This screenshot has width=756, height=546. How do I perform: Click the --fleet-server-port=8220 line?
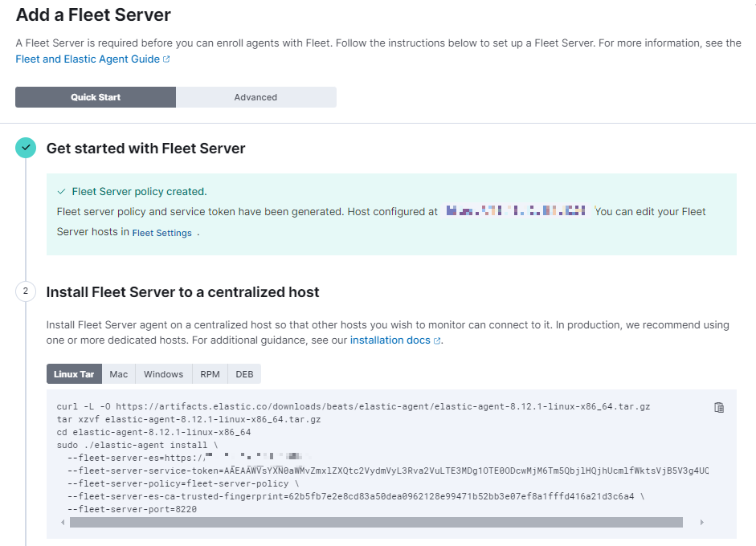point(132,509)
